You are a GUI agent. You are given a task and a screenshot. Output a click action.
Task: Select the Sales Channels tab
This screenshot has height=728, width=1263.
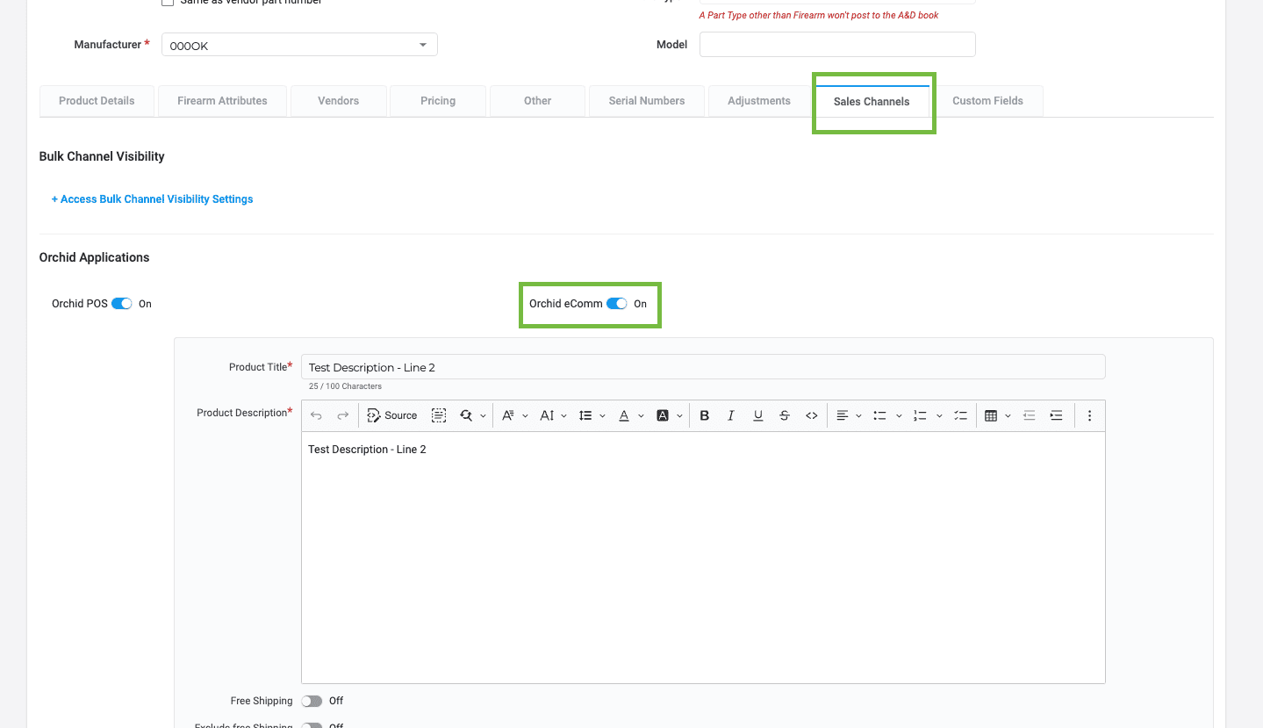tap(872, 102)
